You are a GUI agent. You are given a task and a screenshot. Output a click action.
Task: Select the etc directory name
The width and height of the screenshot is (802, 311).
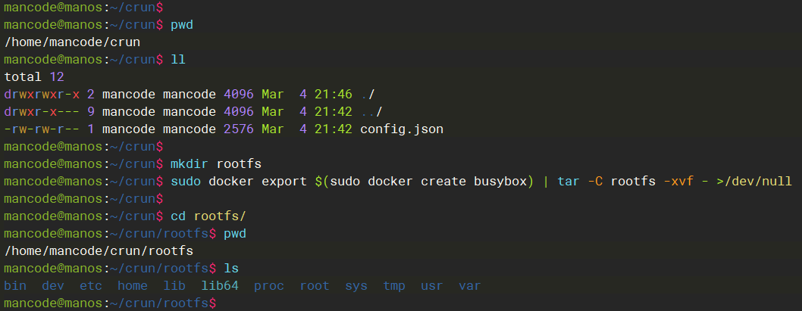[91, 285]
